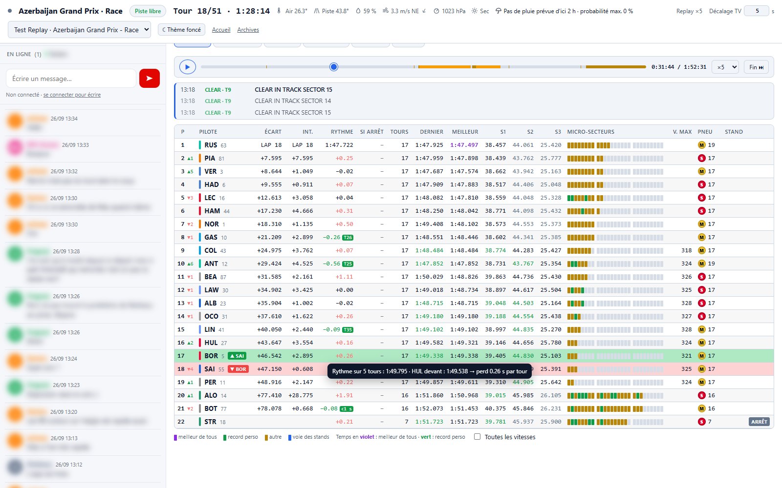Select the VER driver row name
This screenshot has height=488, width=782.
(x=211, y=171)
